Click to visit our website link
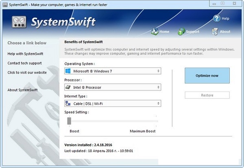This screenshot has width=244, height=168. (x=27, y=73)
